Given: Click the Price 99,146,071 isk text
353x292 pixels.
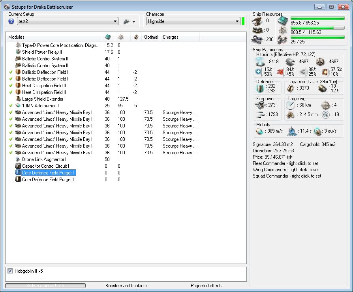Looking at the screenshot, I should 272,157.
